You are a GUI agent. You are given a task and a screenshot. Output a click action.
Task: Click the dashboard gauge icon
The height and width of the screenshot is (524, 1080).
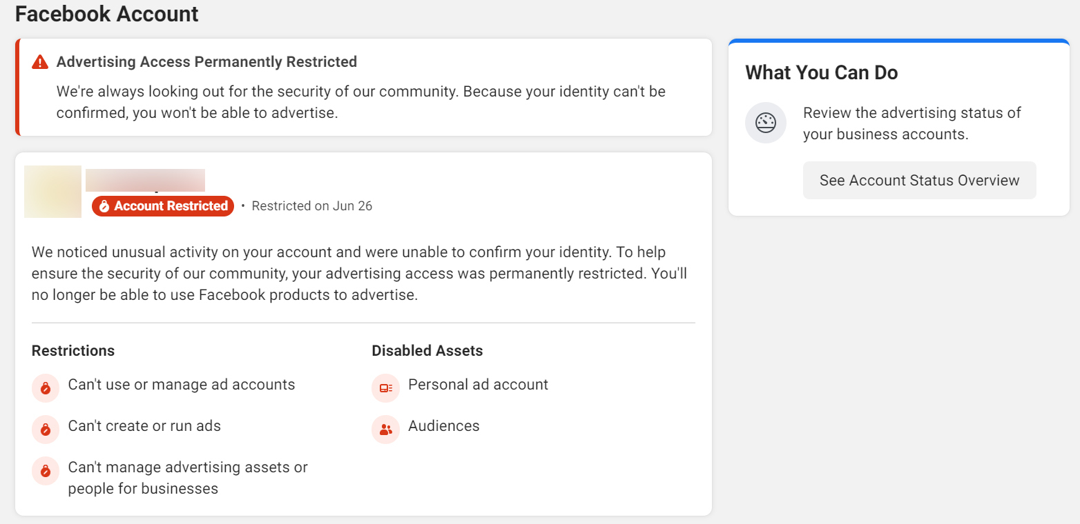point(766,123)
